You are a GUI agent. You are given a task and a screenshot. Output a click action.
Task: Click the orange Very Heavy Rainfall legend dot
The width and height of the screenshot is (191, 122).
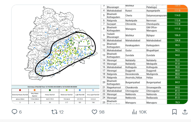[34, 90]
